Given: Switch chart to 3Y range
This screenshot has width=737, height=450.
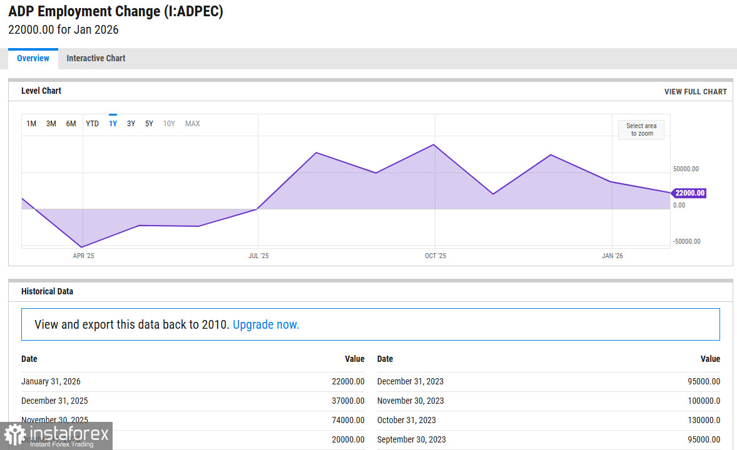Looking at the screenshot, I should (x=131, y=124).
